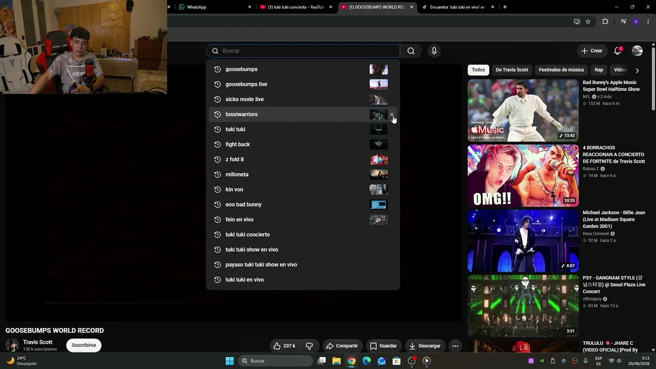Choose the payaso tuki tuki show en vivo suggestion

(303, 264)
